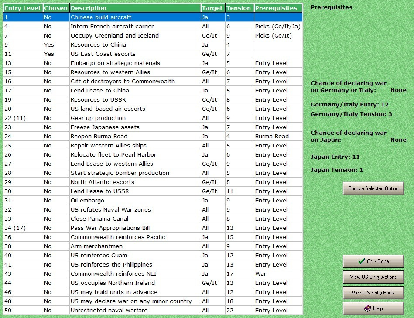Click the 'Germany/Italy Entry: 12' label
414x318 pixels.
[349, 105]
